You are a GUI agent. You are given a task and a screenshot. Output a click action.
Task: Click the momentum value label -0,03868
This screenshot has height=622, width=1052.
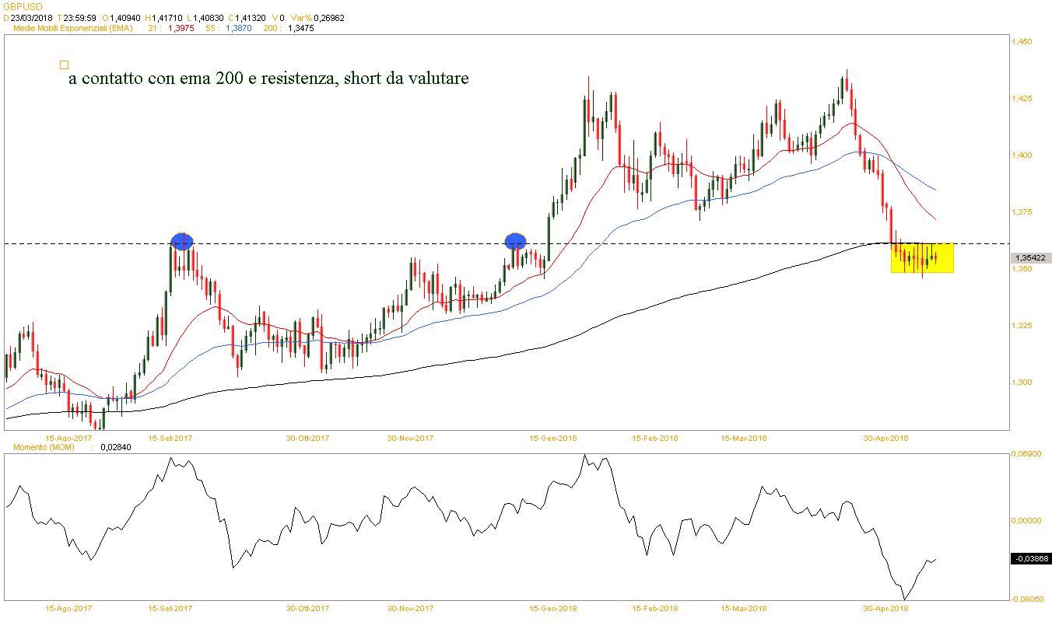[x=1031, y=558]
